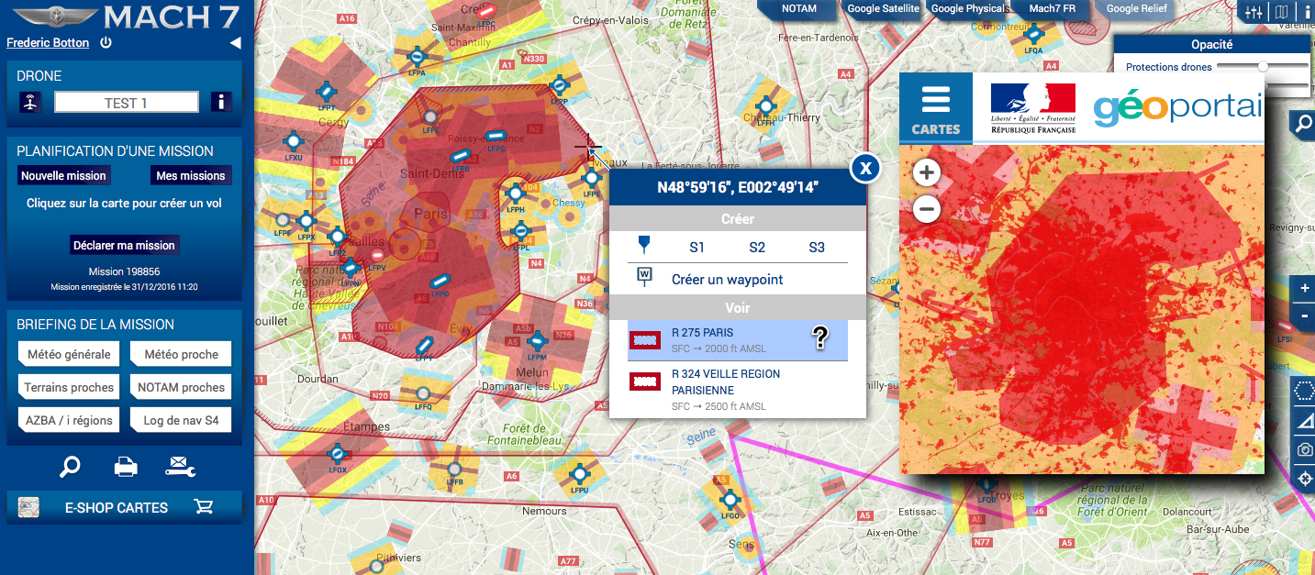
Task: Select R 324 VEILLE REGION PARISIENNE entry
Action: click(x=738, y=390)
